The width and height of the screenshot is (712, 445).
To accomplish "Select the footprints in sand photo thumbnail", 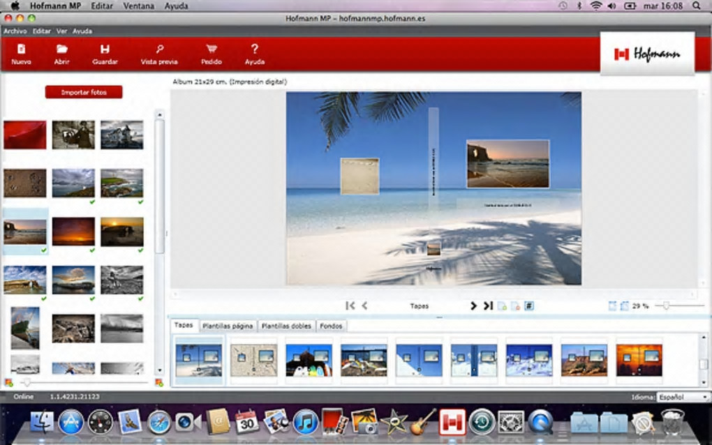I will pos(25,183).
